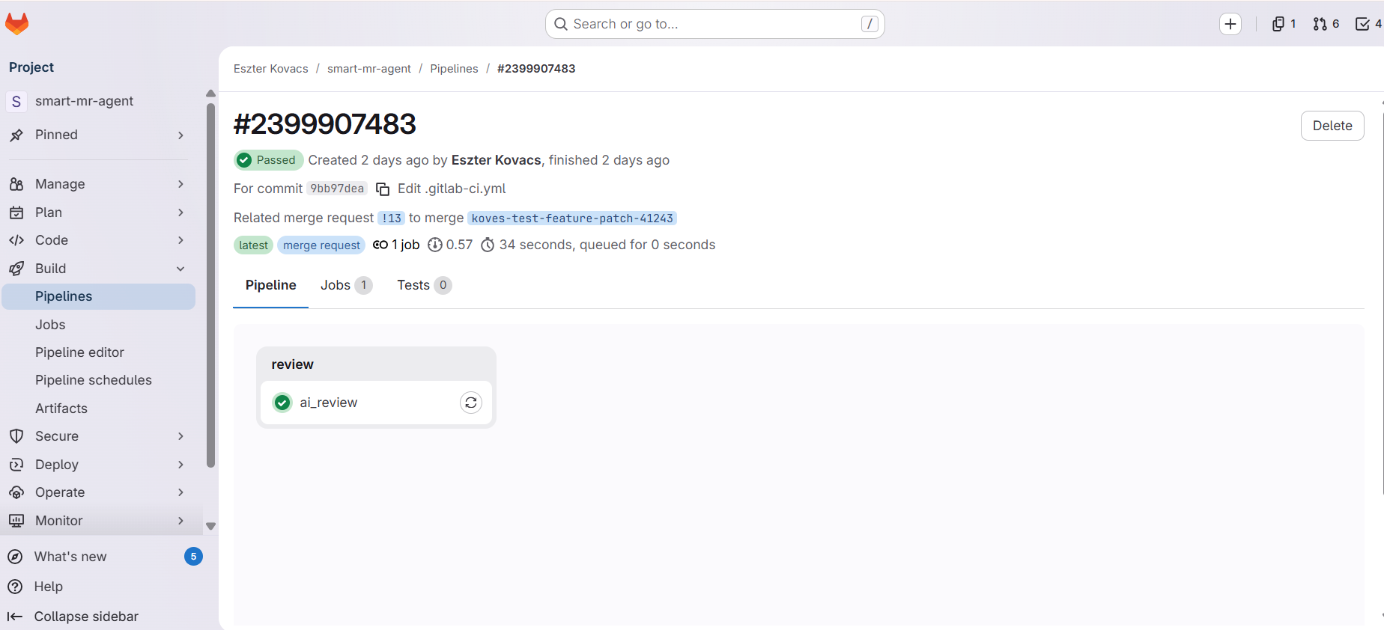Expand the Manage section chevron

[180, 184]
